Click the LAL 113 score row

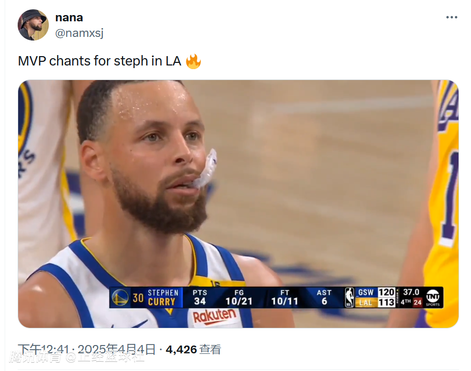[376, 302]
